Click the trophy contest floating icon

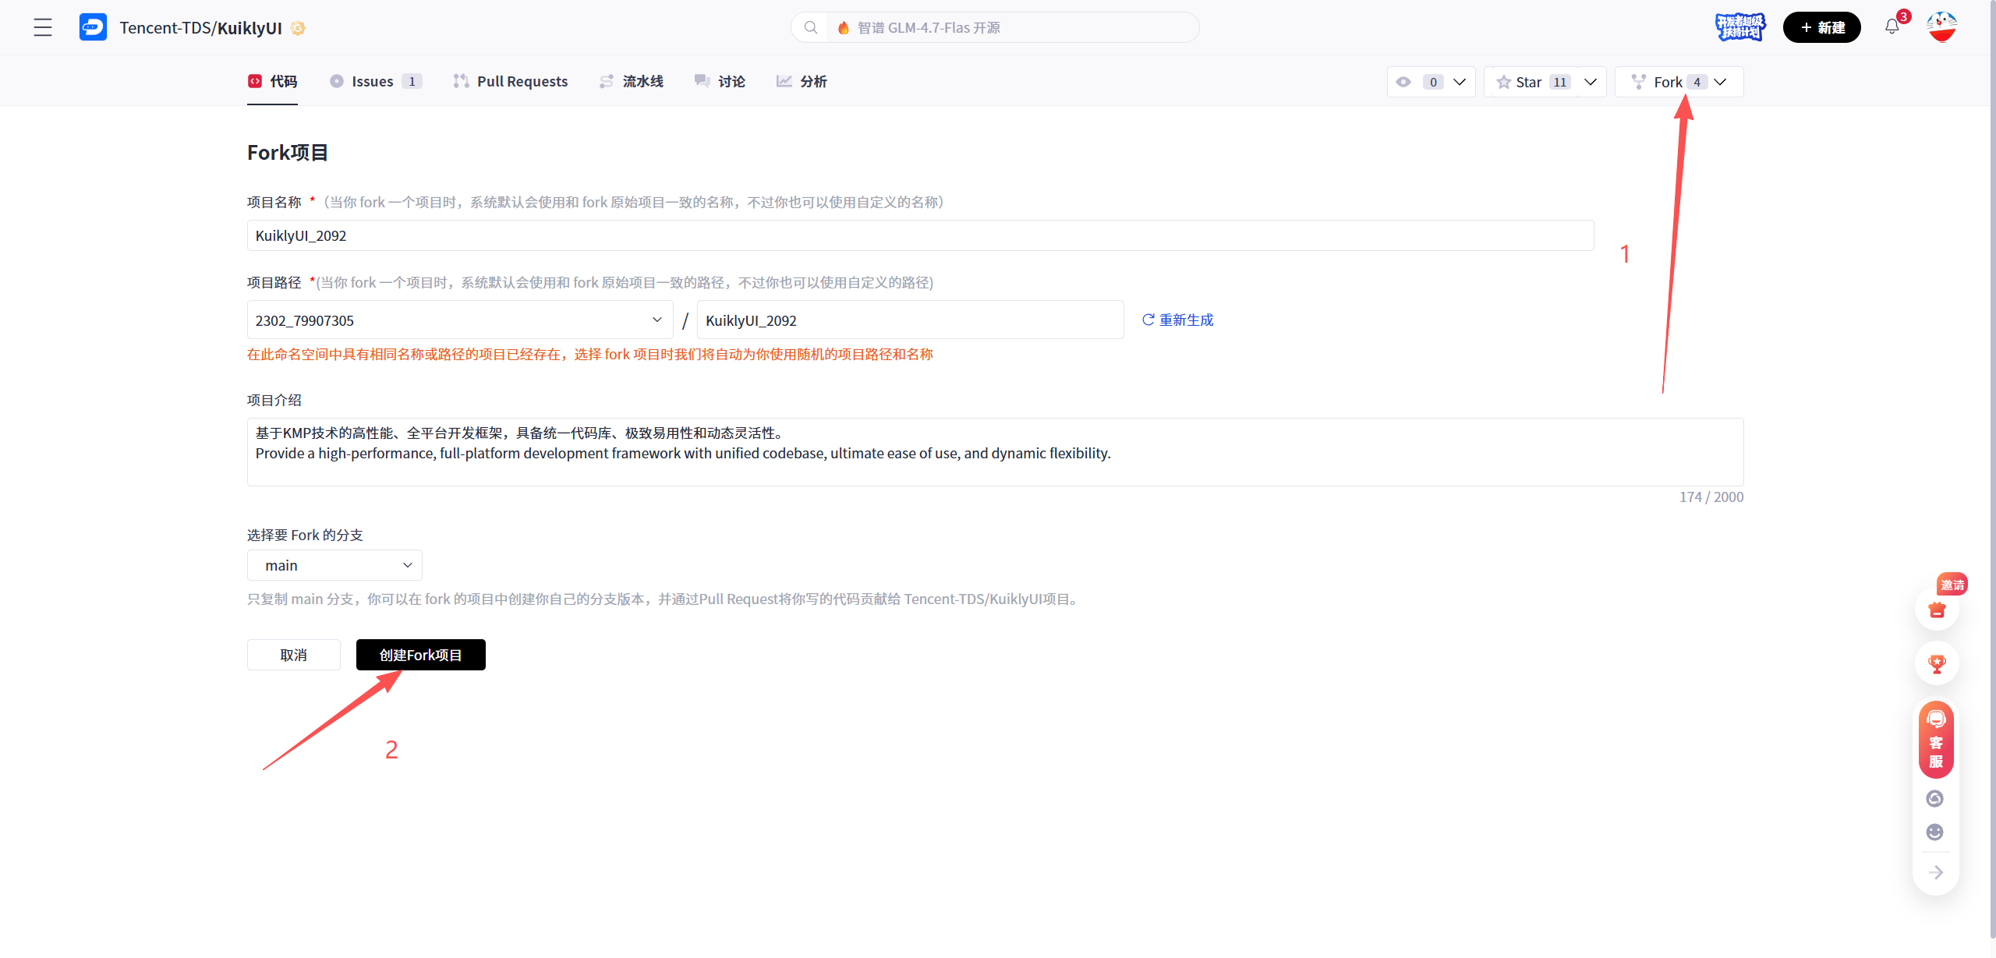[x=1937, y=663]
